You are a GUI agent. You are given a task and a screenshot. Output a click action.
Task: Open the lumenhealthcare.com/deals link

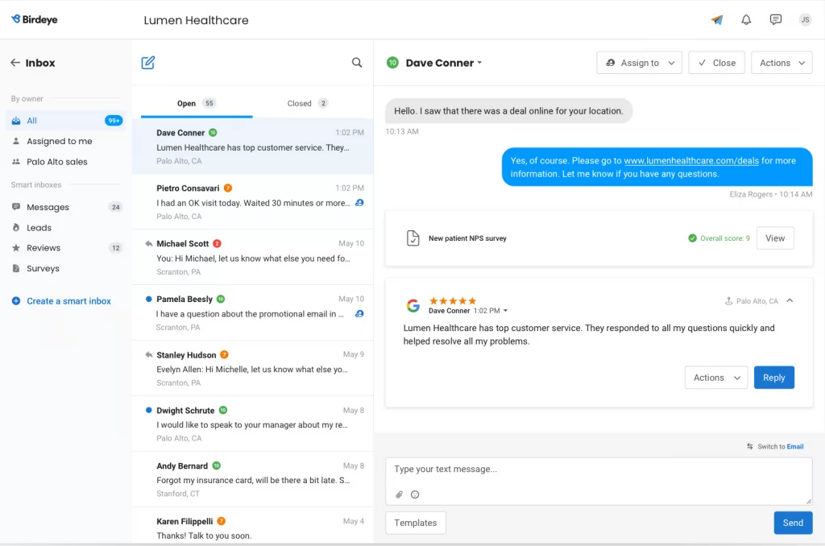pyautogui.click(x=691, y=161)
